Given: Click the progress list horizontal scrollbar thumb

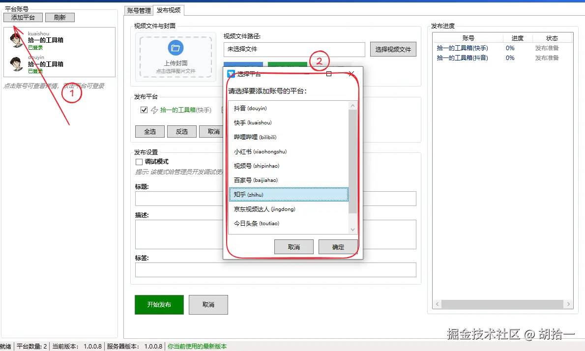Looking at the screenshot, I should click(x=502, y=304).
